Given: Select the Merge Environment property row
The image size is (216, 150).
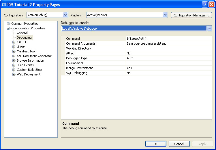Looking at the screenshot, I should click(138, 68).
